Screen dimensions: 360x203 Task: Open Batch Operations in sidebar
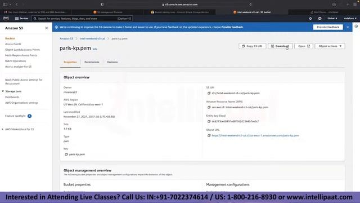16,61
